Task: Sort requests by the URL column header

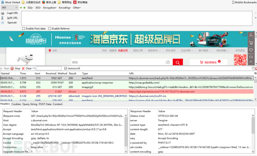Action: click(191, 73)
